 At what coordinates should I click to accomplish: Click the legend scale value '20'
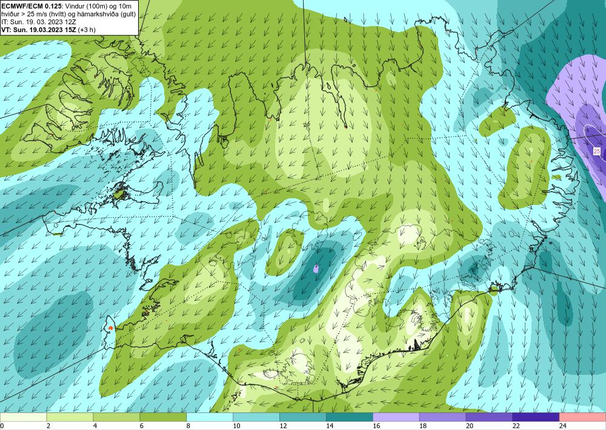(x=470, y=426)
